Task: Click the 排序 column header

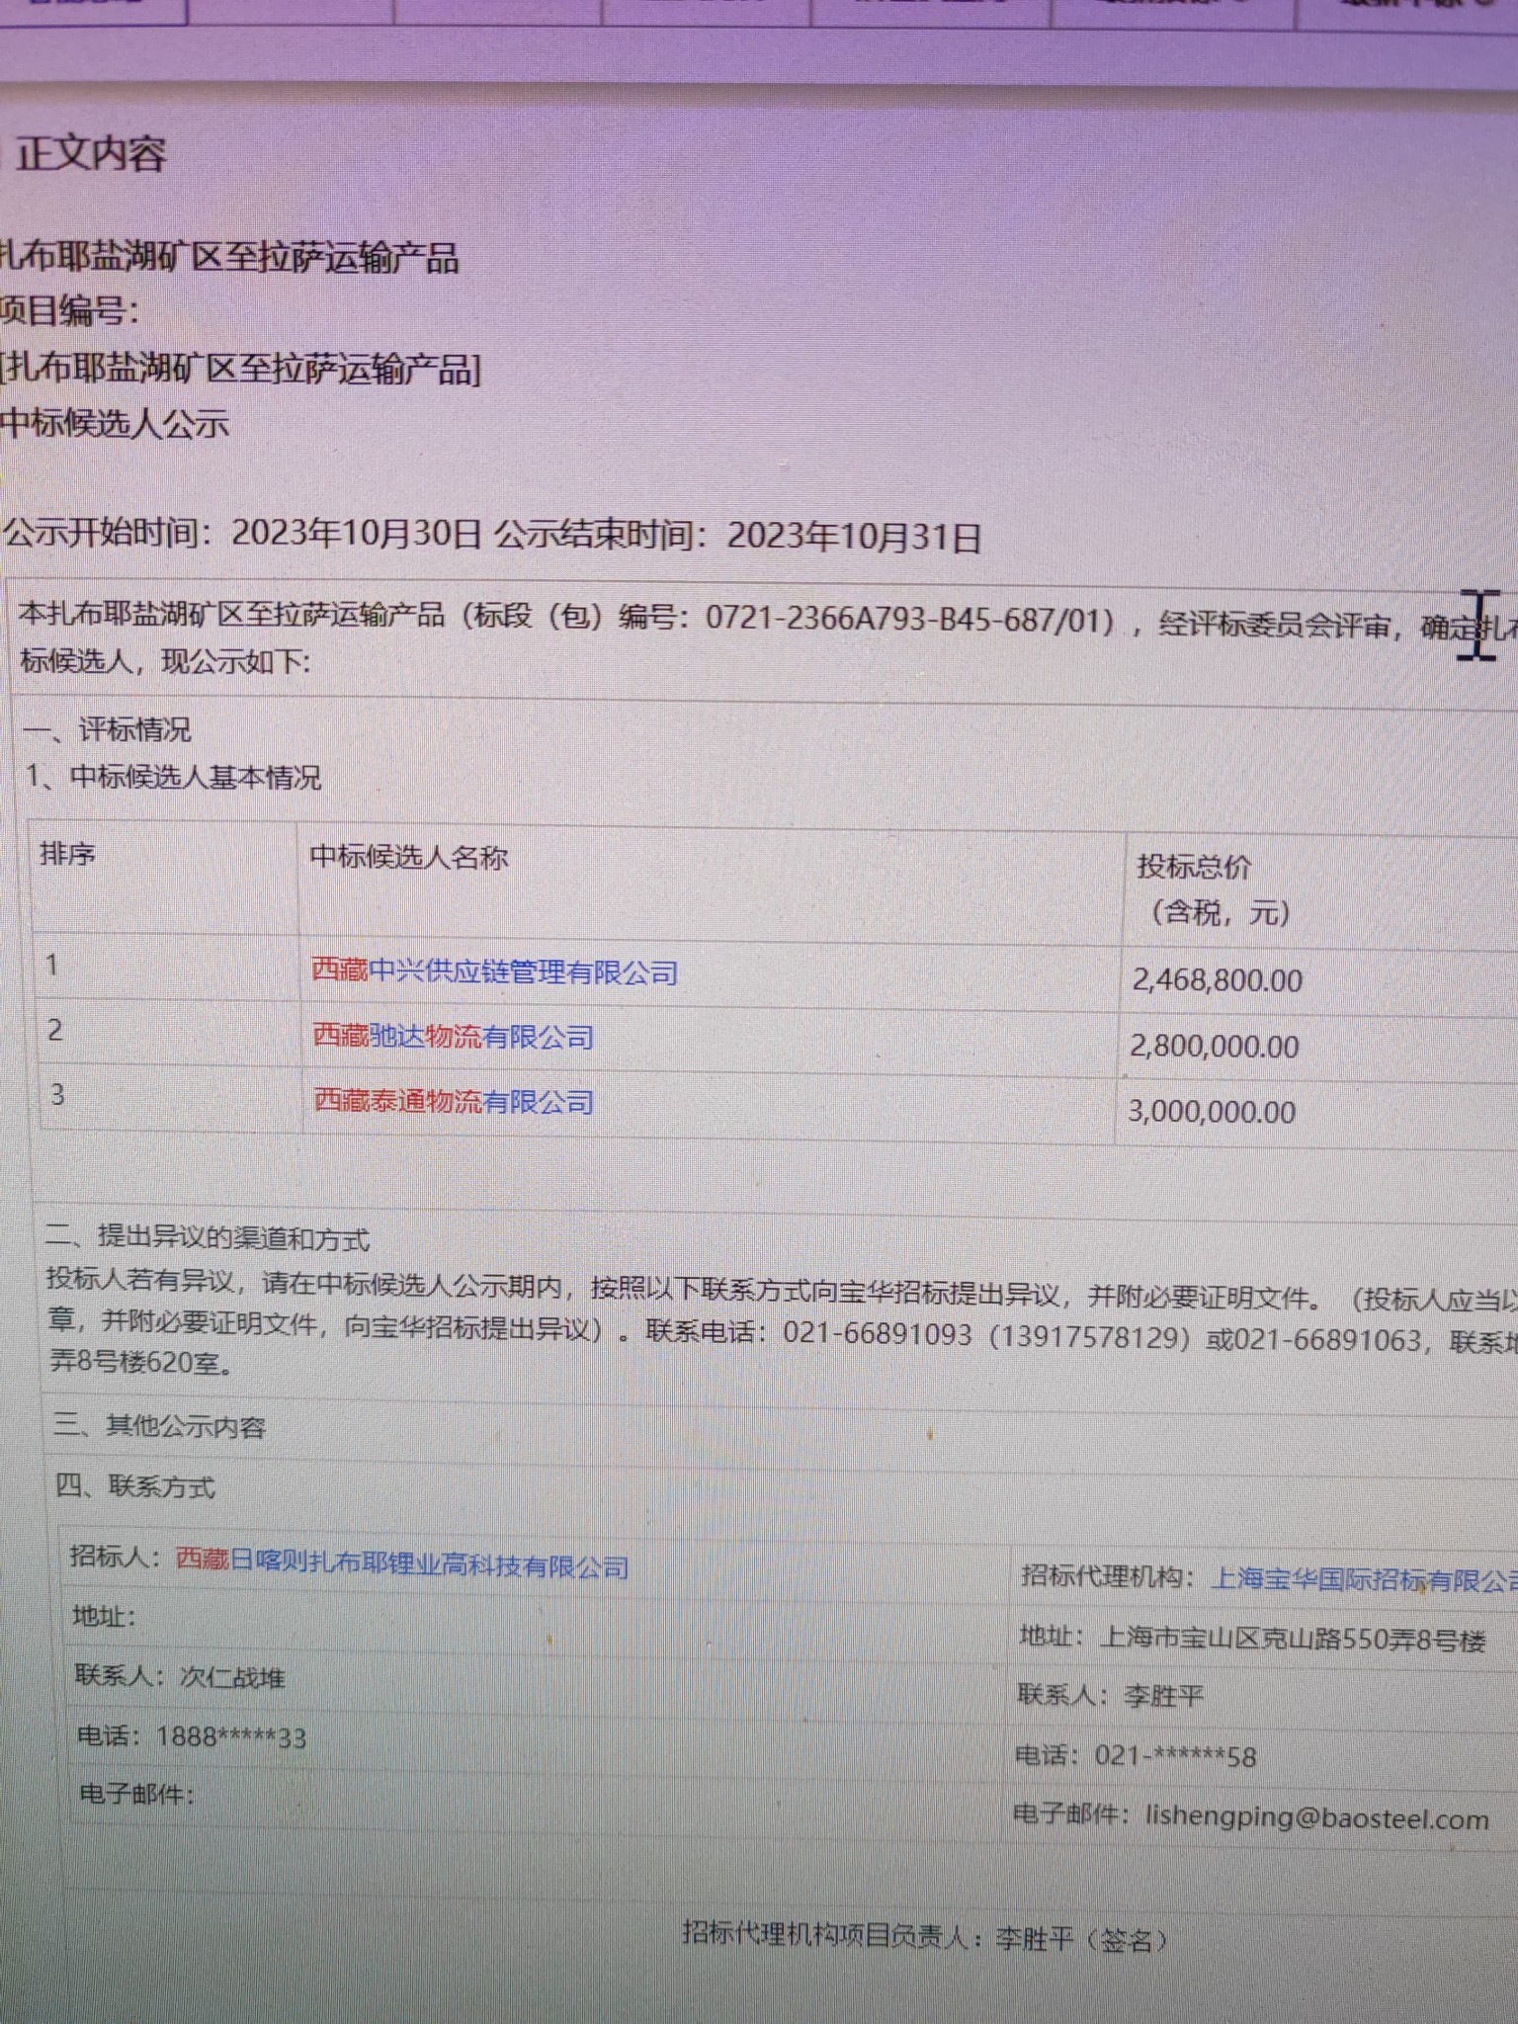Action: (67, 853)
